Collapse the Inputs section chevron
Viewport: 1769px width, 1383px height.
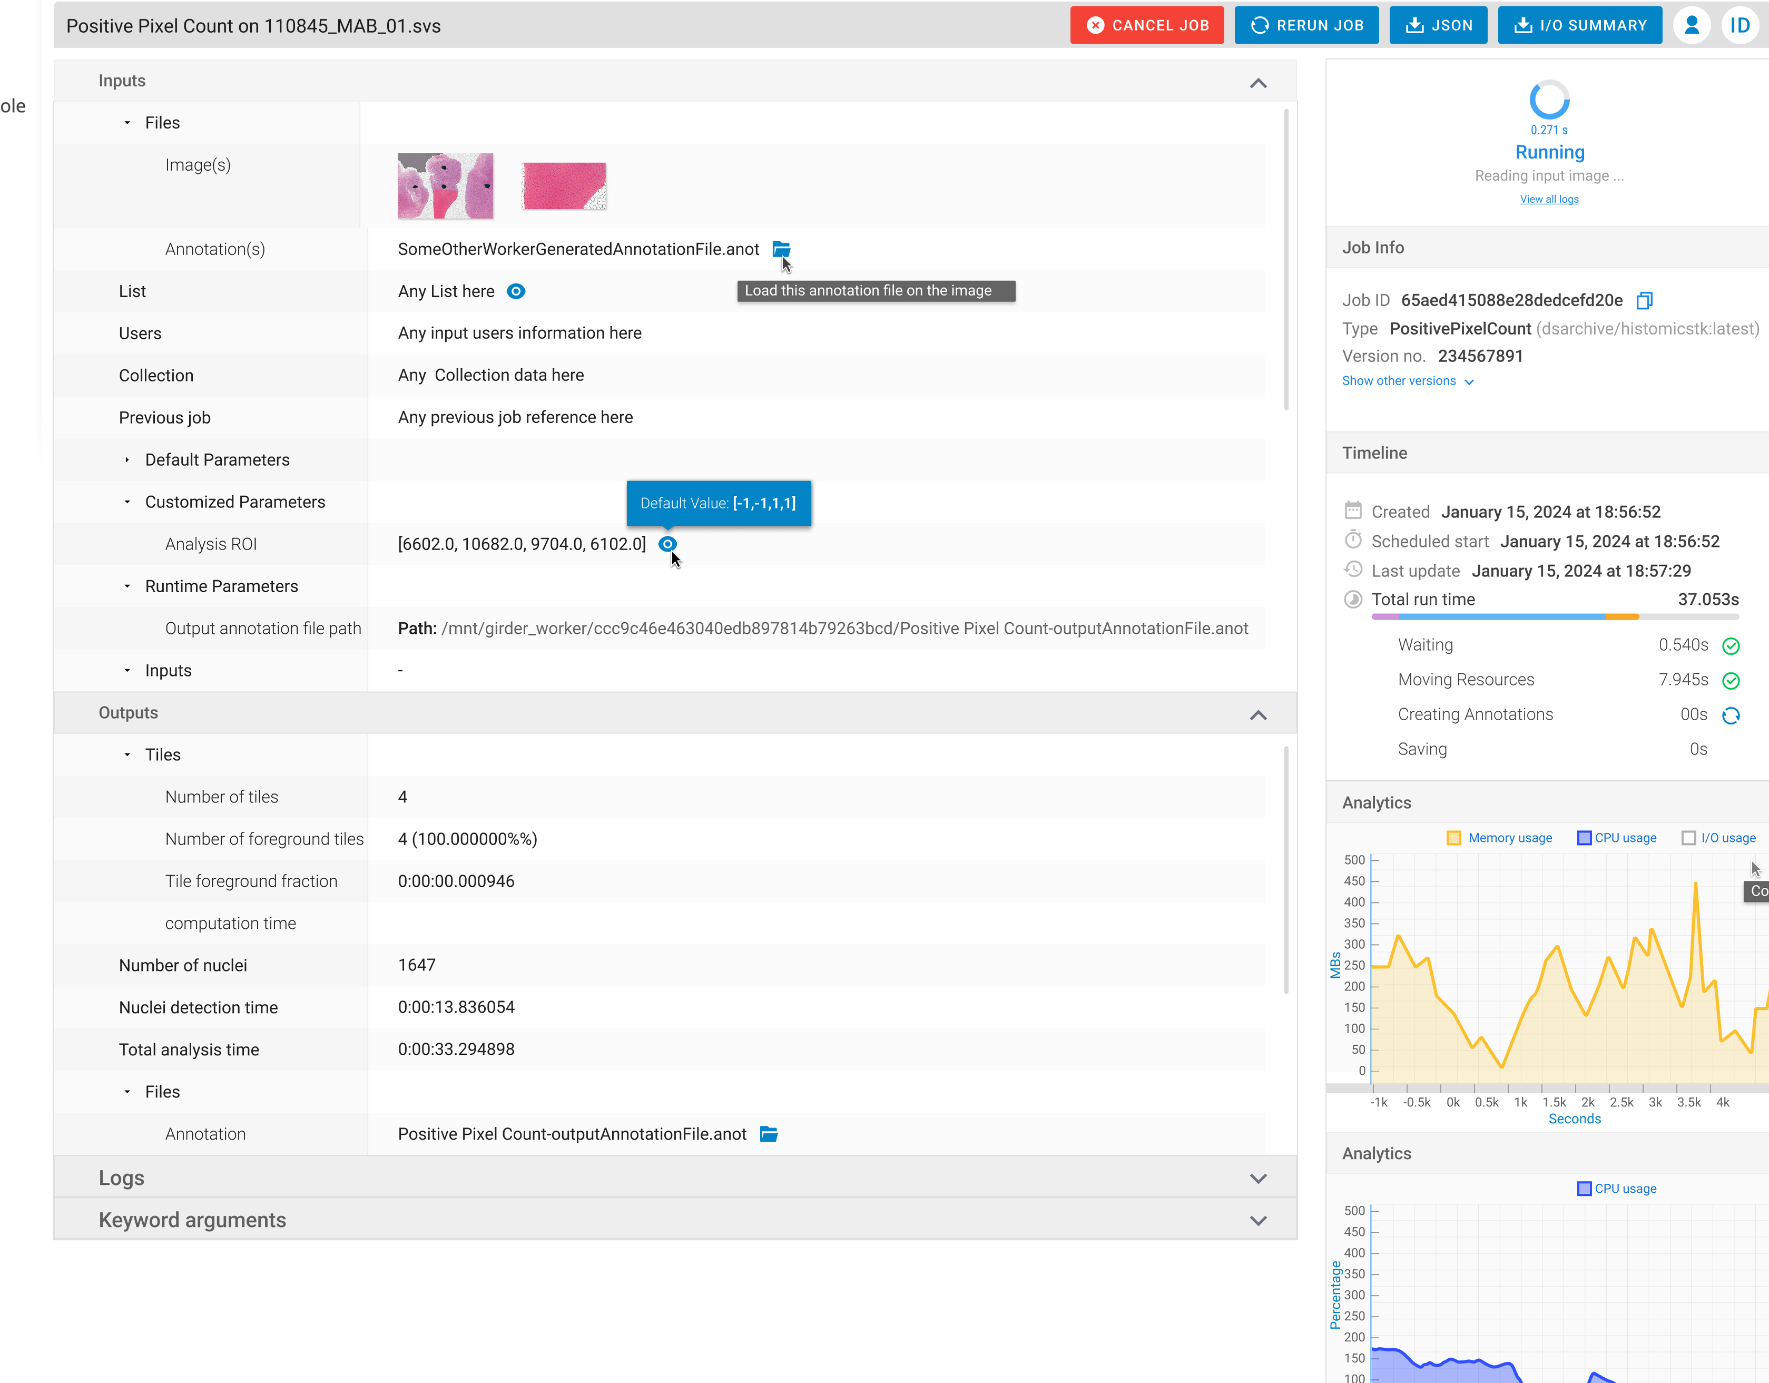[1258, 83]
